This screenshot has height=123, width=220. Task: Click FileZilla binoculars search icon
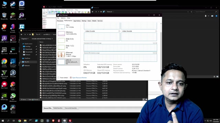point(88,12)
